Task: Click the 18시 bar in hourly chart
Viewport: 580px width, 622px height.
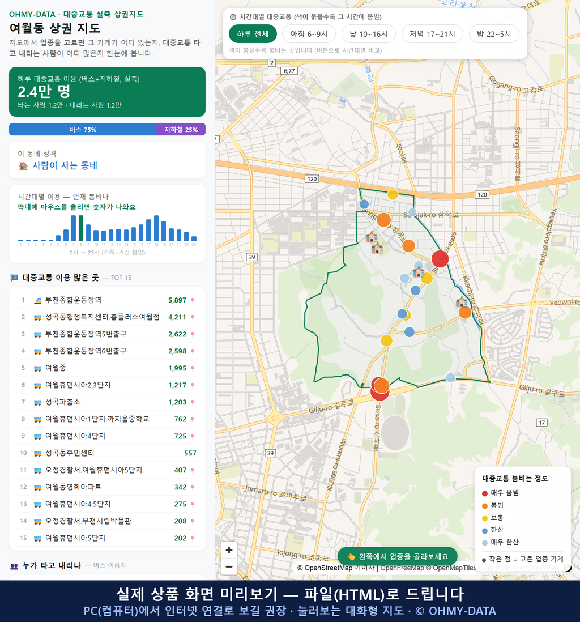Action: (156, 228)
